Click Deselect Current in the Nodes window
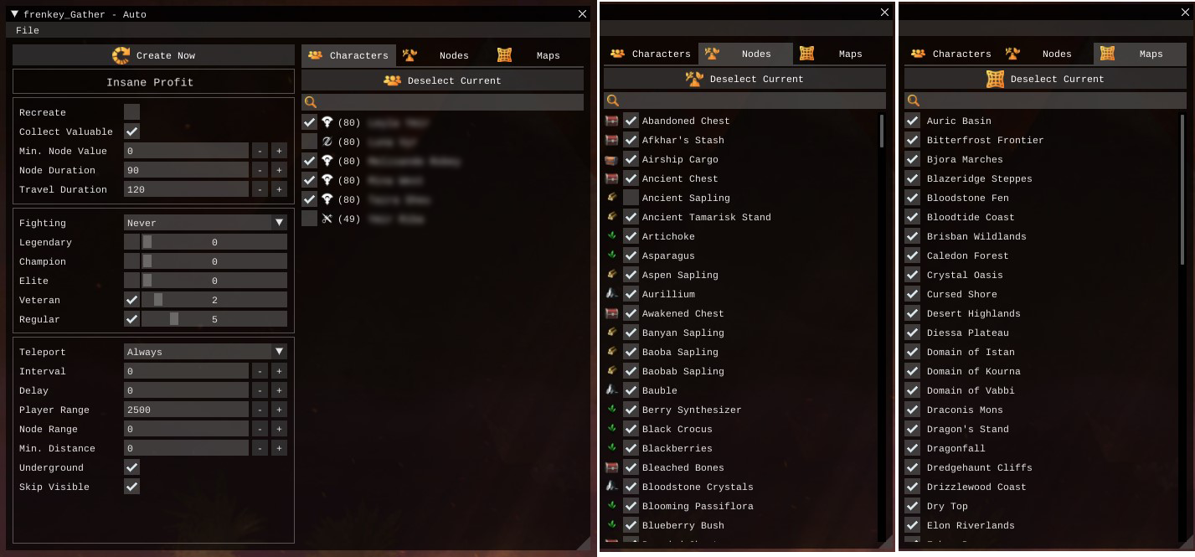This screenshot has width=1195, height=557. [744, 79]
